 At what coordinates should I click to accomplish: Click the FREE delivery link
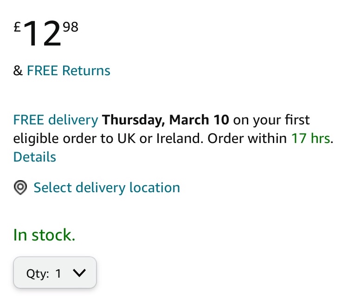56,120
